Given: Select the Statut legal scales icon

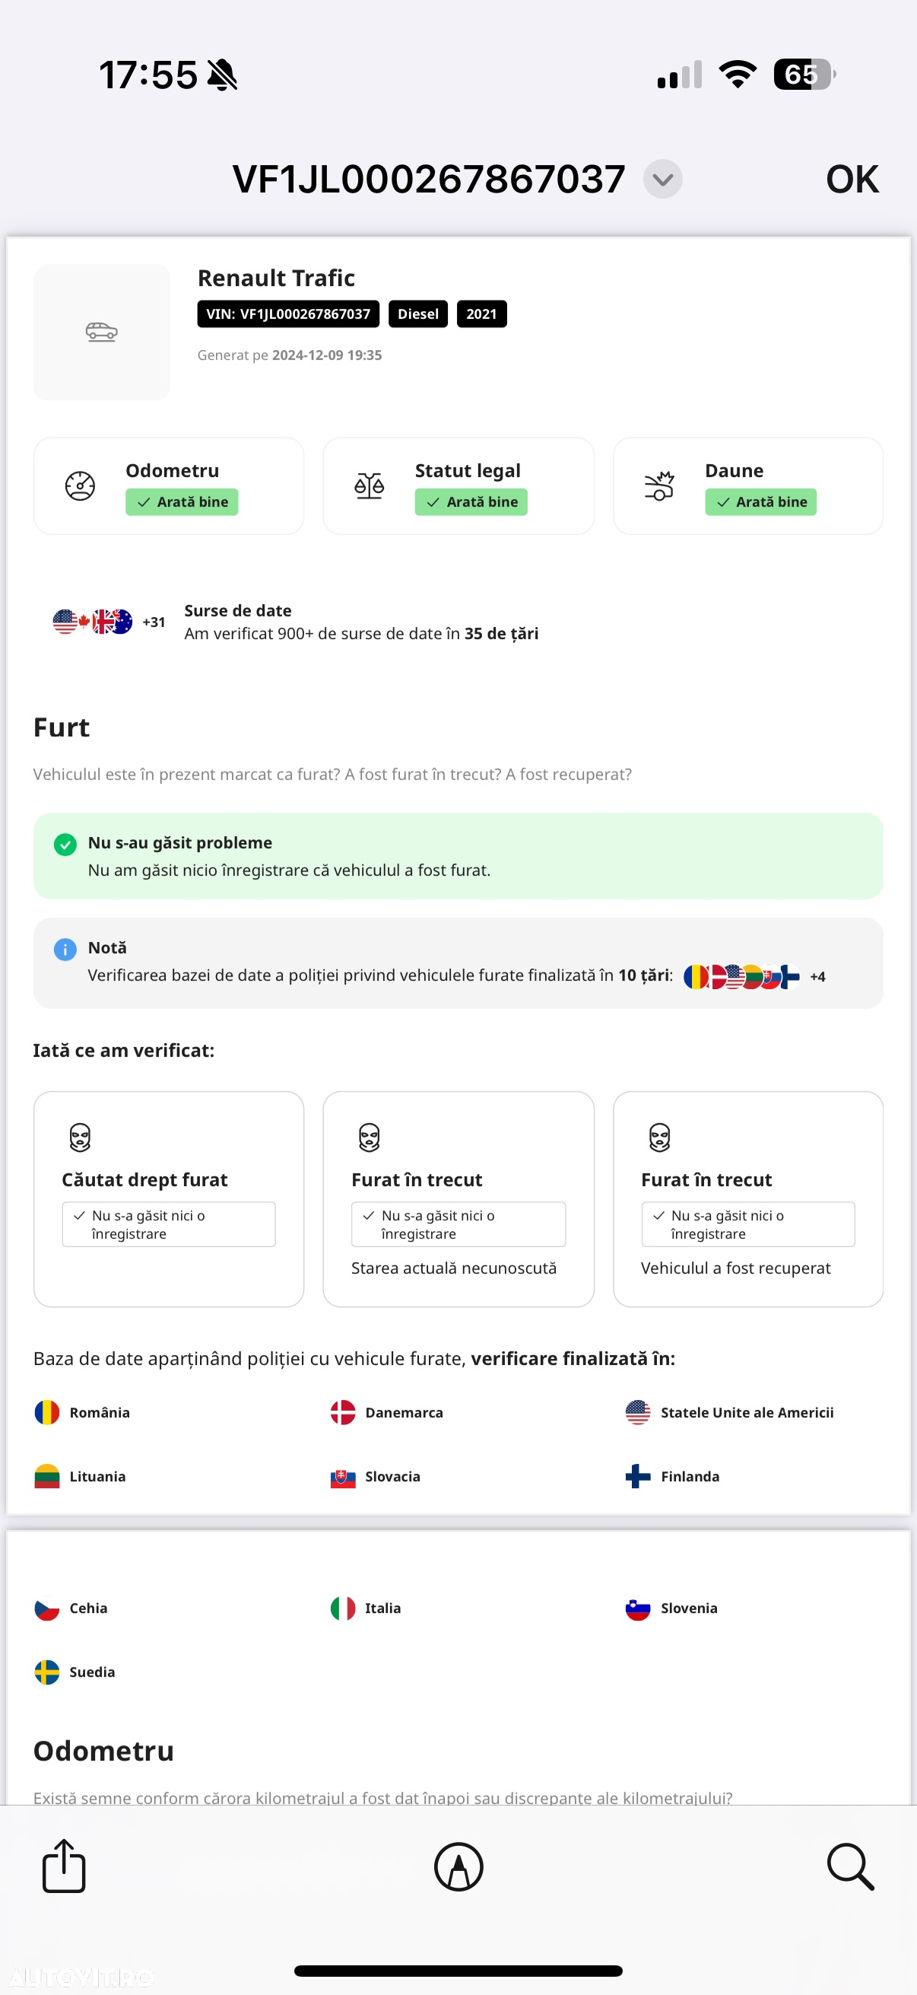Looking at the screenshot, I should (369, 485).
